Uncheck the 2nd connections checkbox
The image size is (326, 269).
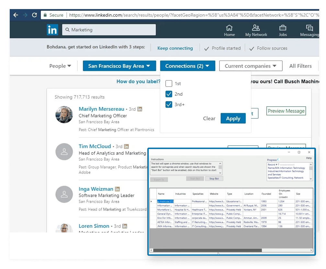coord(169,94)
